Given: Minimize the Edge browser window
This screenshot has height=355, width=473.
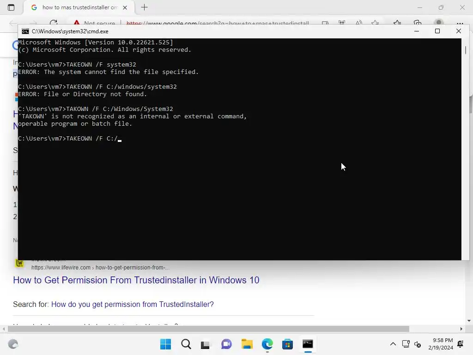Looking at the screenshot, I should (419, 7).
